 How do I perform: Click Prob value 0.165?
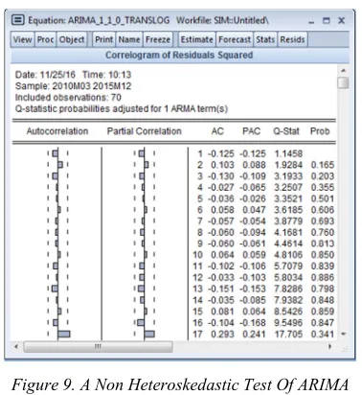[323, 165]
